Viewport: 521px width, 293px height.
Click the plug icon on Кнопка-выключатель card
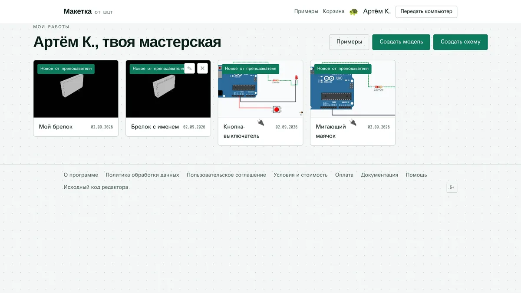(260, 122)
